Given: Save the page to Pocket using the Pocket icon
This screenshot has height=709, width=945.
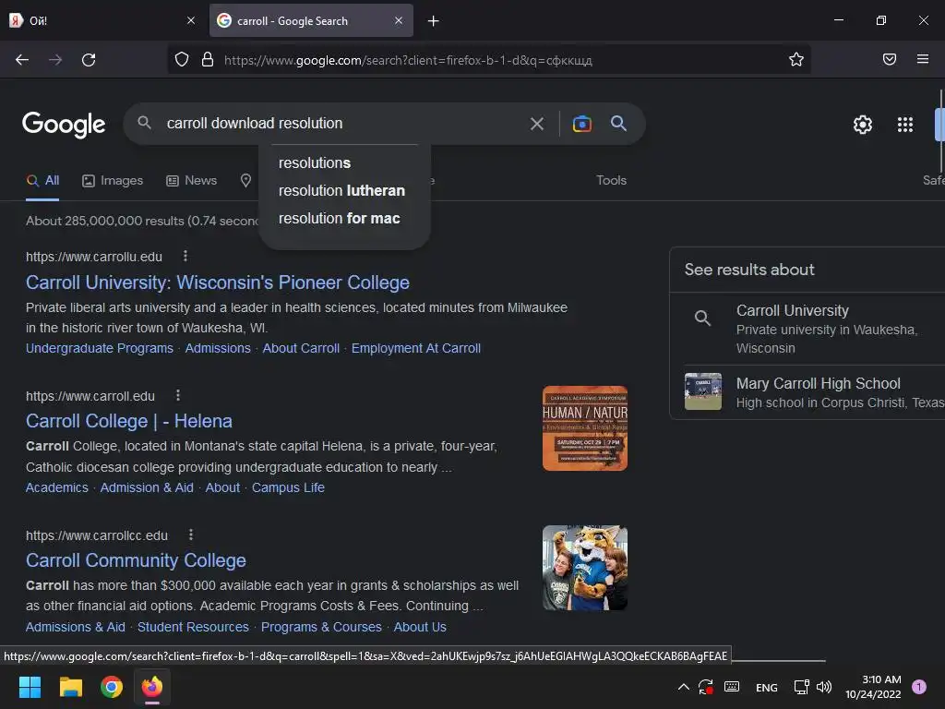Looking at the screenshot, I should coord(890,59).
